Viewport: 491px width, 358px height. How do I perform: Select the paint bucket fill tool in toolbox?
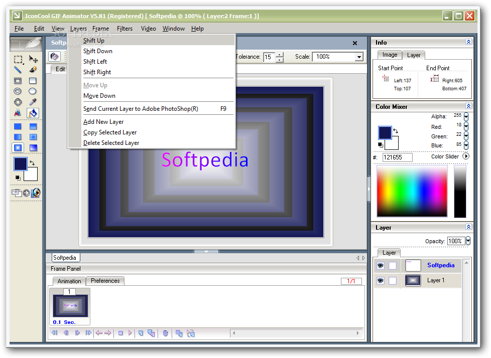pos(33,113)
